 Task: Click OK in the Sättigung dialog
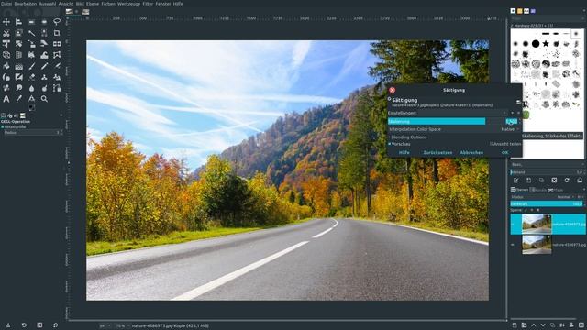505,153
